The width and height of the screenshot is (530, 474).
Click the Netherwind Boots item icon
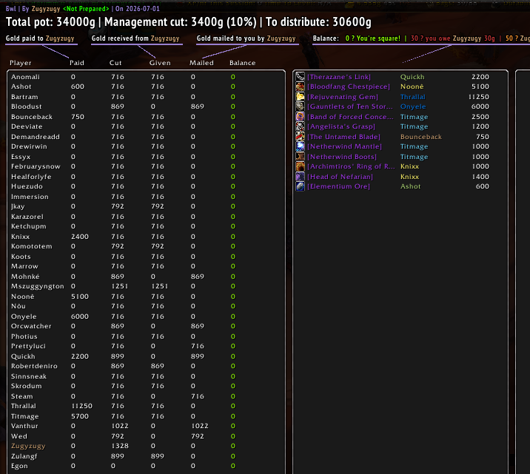(x=300, y=156)
